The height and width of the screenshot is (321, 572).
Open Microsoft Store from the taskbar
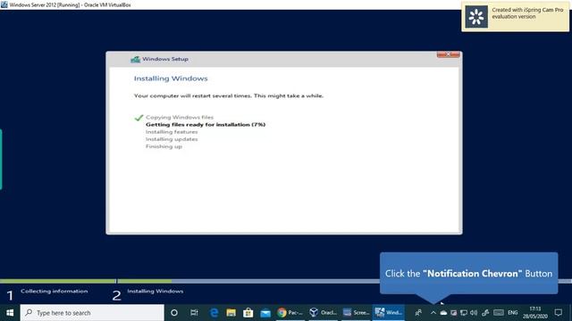pos(248,313)
